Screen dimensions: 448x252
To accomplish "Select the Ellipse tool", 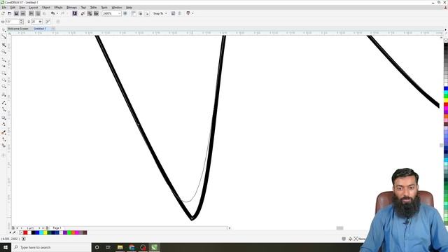I will pos(3,80).
